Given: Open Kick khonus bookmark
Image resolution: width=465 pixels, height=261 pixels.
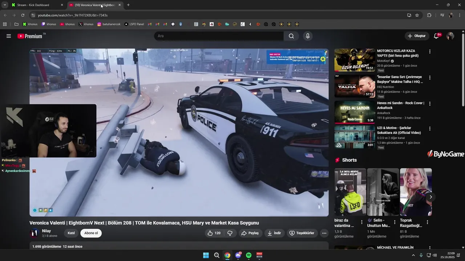Looking at the screenshot, I should coord(30,24).
